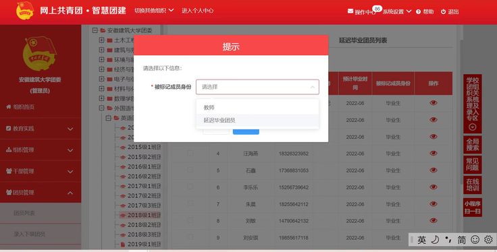Tick the checkbox for row 6 李乐乐

(190, 187)
